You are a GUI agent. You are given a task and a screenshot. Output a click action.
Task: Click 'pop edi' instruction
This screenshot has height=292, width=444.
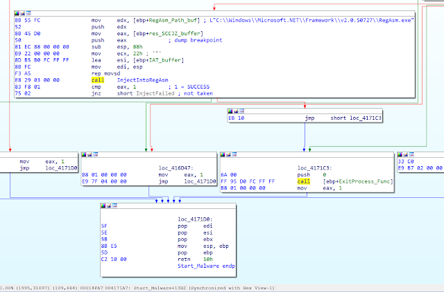coord(195,226)
